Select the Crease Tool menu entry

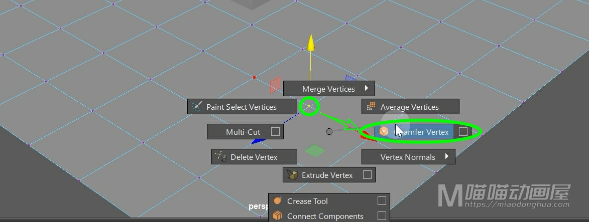coord(329,201)
